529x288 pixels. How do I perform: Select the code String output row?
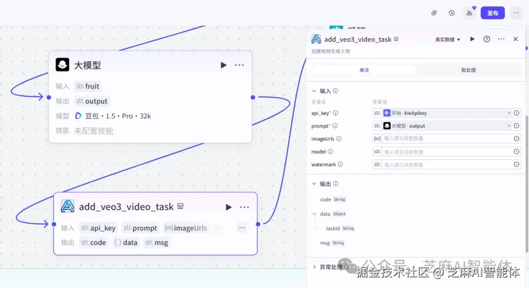coord(333,199)
